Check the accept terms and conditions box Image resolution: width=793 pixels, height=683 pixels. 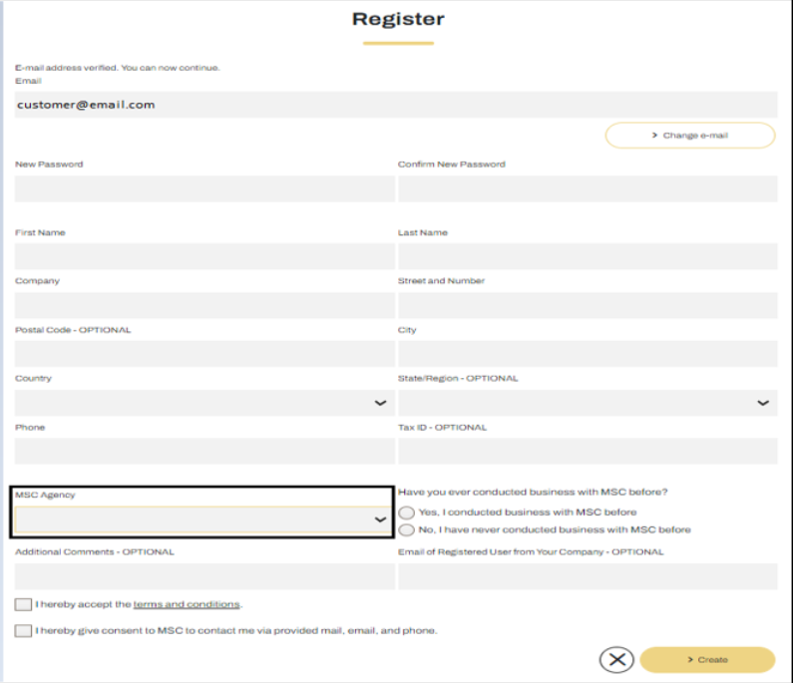(23, 604)
